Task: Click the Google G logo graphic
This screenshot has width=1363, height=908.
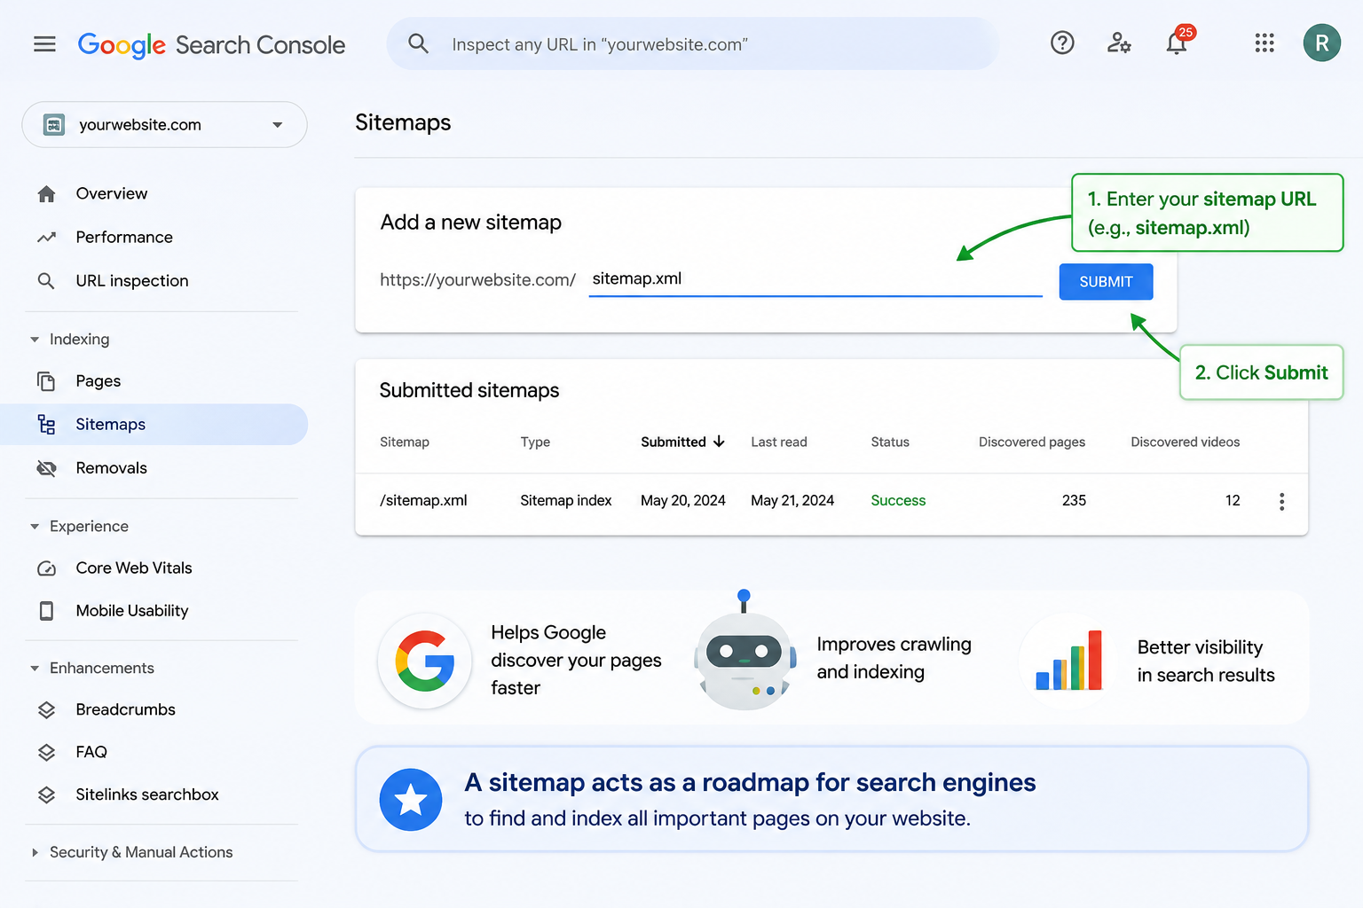Action: click(425, 661)
